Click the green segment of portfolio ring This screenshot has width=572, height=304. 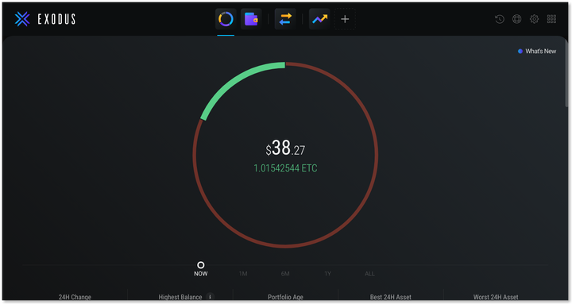(237, 81)
